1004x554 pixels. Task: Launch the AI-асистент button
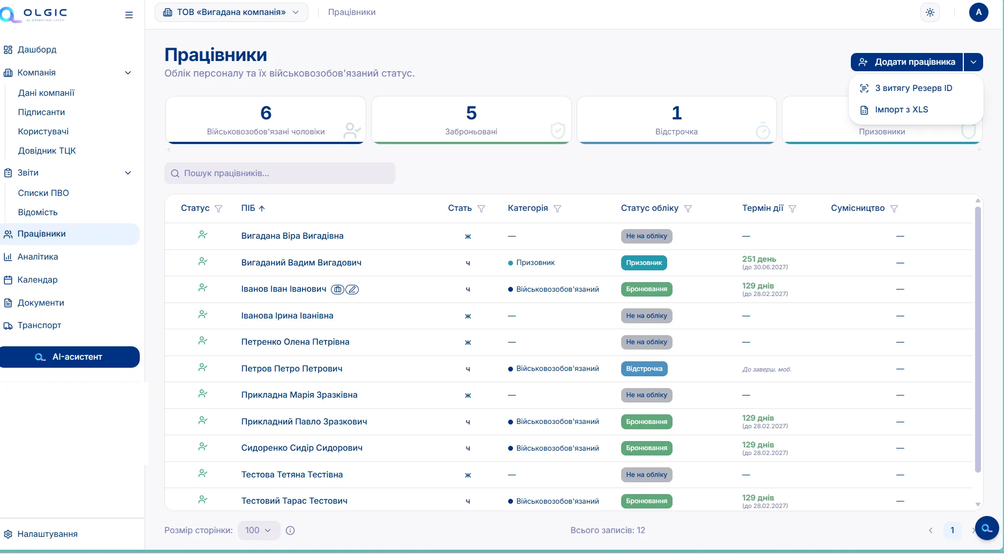click(70, 357)
